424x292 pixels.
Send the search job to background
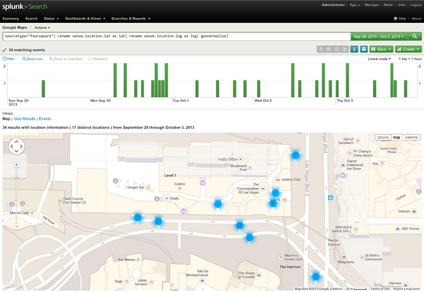click(x=321, y=49)
